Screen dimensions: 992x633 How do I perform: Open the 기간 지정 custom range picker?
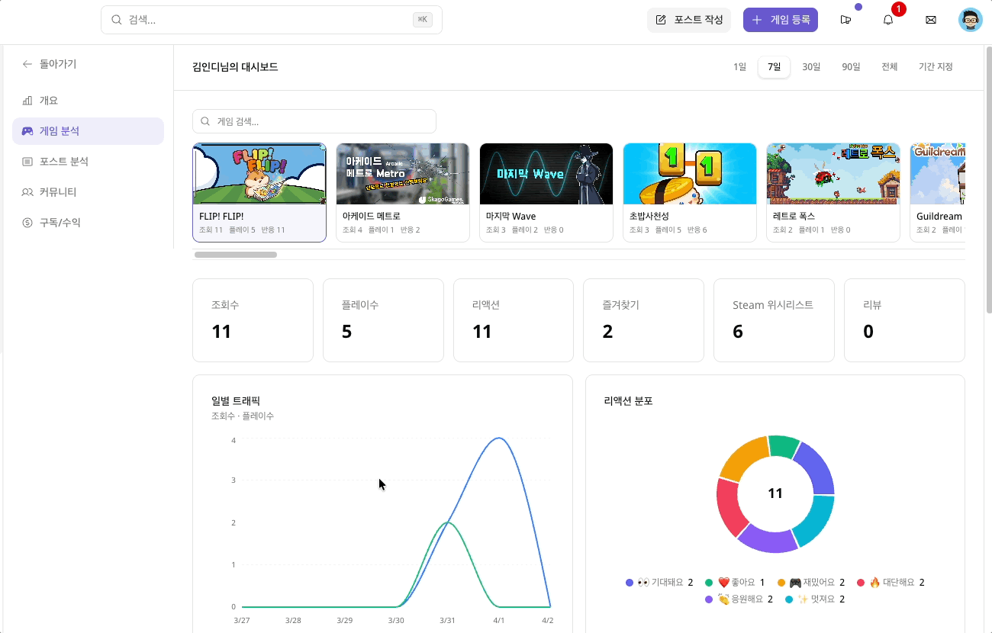pos(936,67)
